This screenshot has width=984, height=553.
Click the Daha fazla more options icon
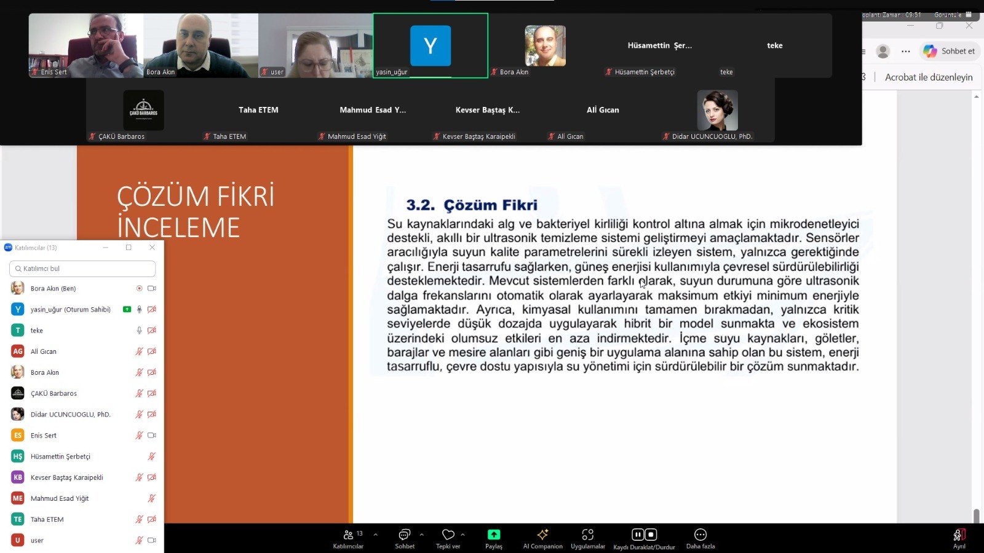pyautogui.click(x=700, y=535)
